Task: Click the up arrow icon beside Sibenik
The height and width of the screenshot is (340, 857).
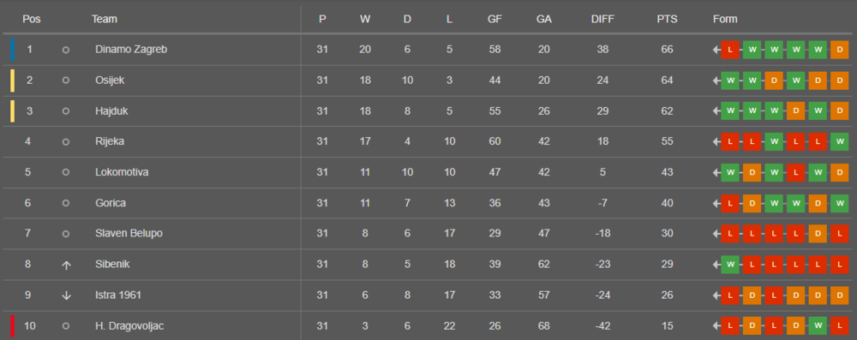Action: coord(67,265)
